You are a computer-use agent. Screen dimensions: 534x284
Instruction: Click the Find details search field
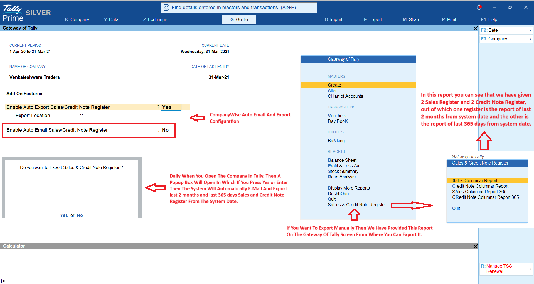pyautogui.click(x=239, y=8)
